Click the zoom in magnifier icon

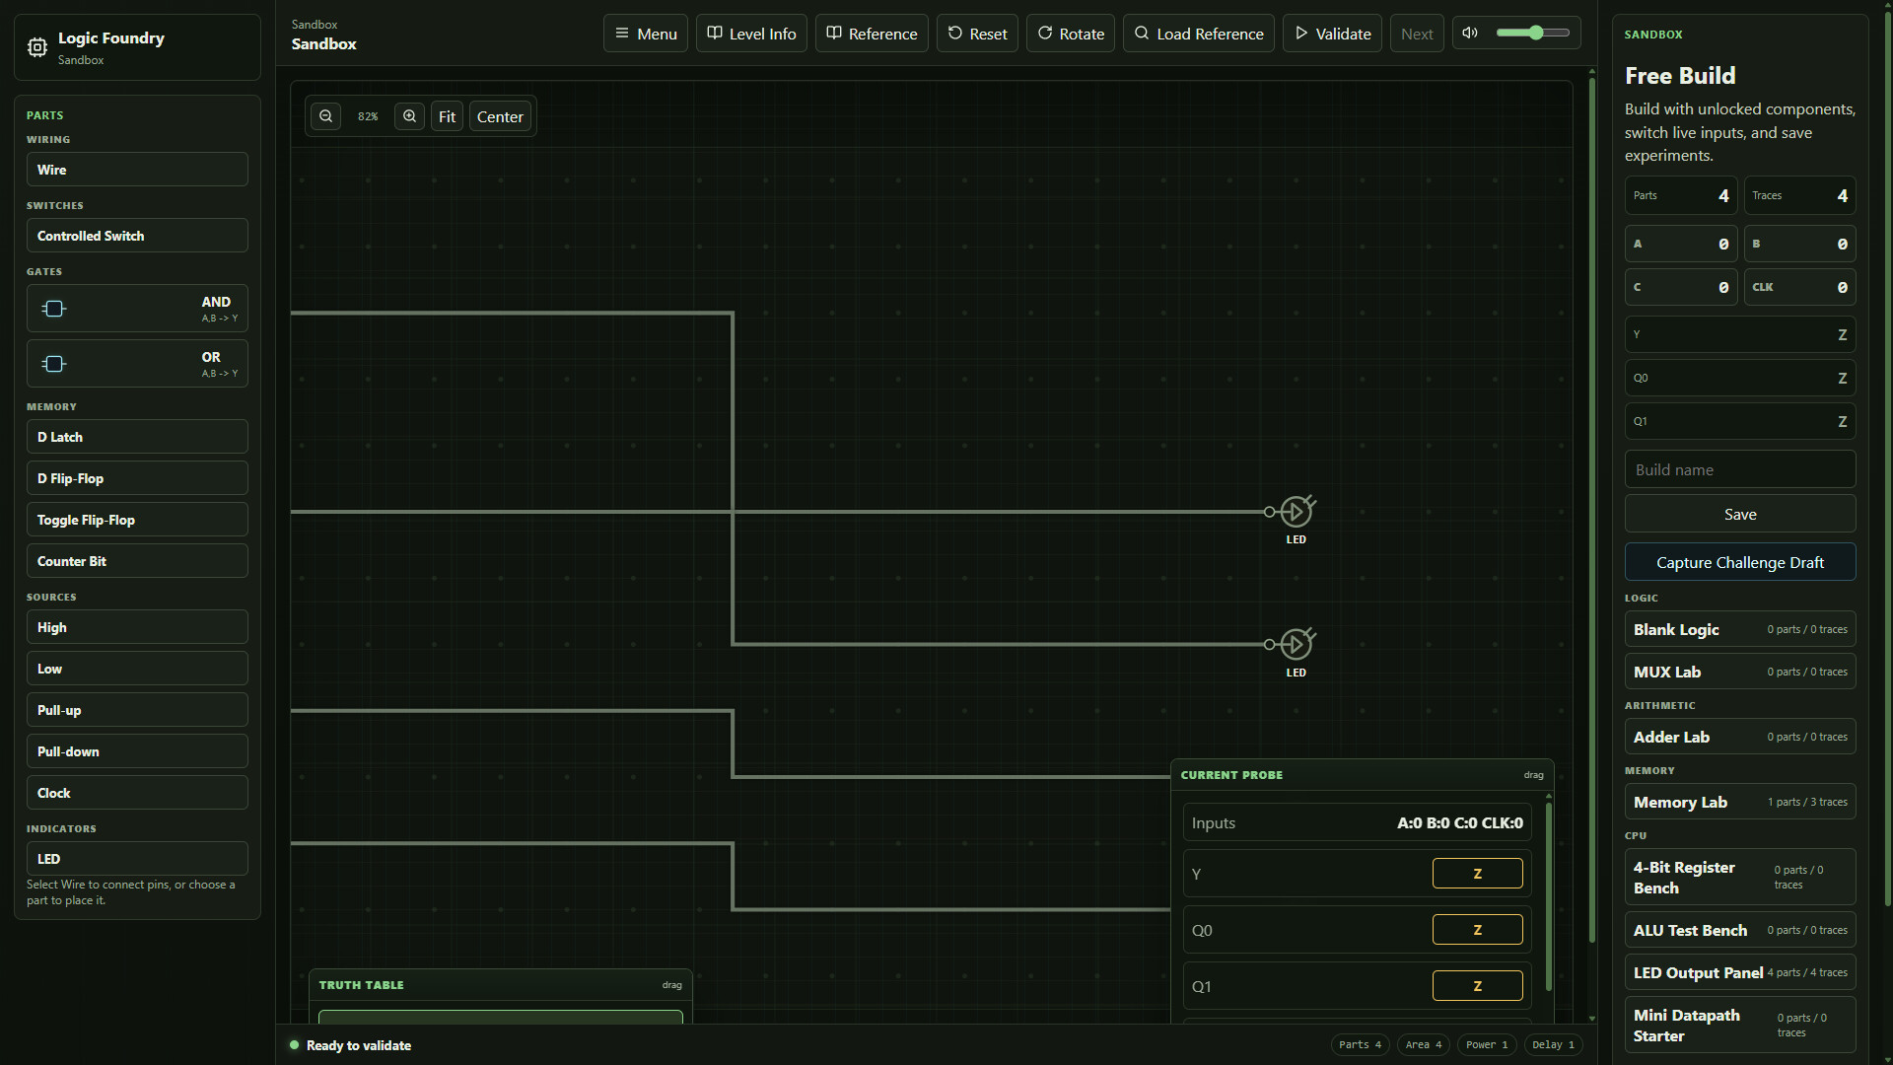tap(409, 116)
